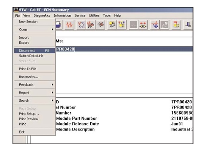The height and width of the screenshot is (144, 205).
Task: Open the Help menu
Action: point(117,16)
